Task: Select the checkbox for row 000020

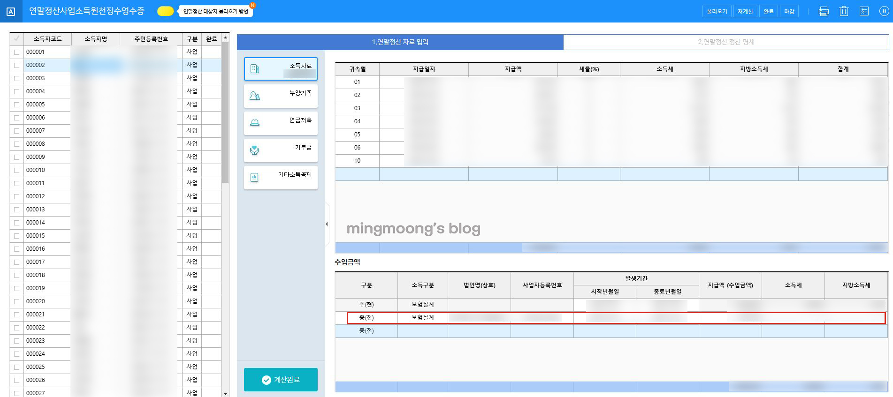Action: 17,301
